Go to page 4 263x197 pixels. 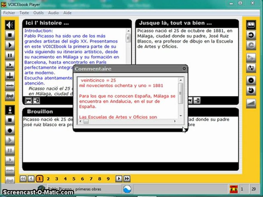click(65, 179)
